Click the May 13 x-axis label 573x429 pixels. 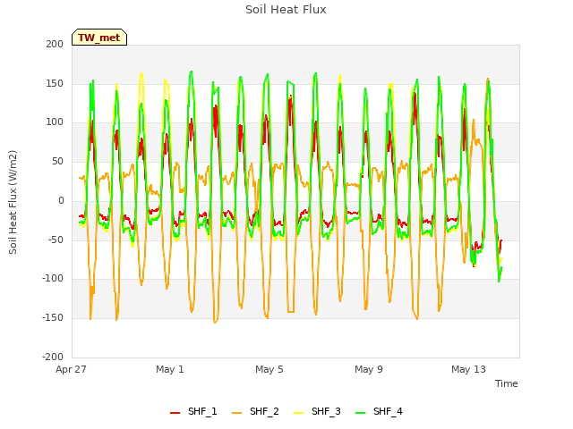[x=468, y=369]
